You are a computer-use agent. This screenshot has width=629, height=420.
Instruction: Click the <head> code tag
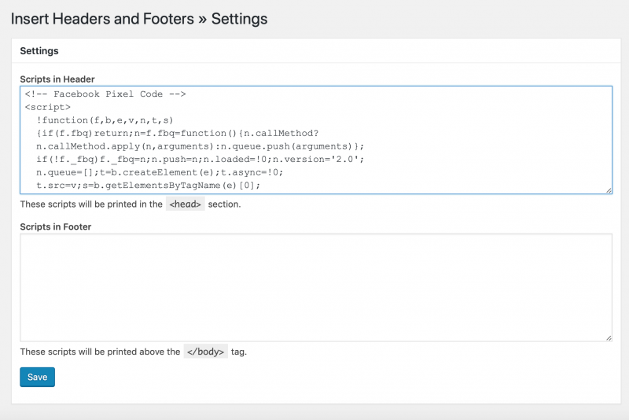coord(186,204)
